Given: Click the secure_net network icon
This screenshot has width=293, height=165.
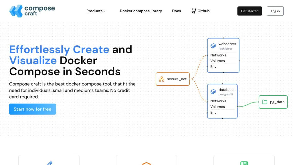Looking at the screenshot, I should [x=161, y=79].
